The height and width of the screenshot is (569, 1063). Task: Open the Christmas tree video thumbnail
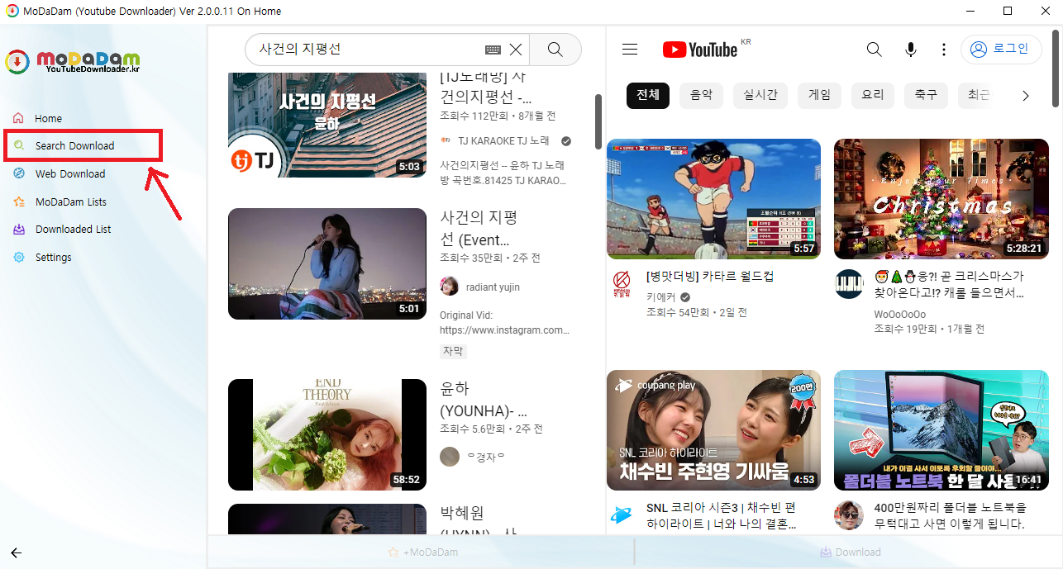tap(941, 199)
